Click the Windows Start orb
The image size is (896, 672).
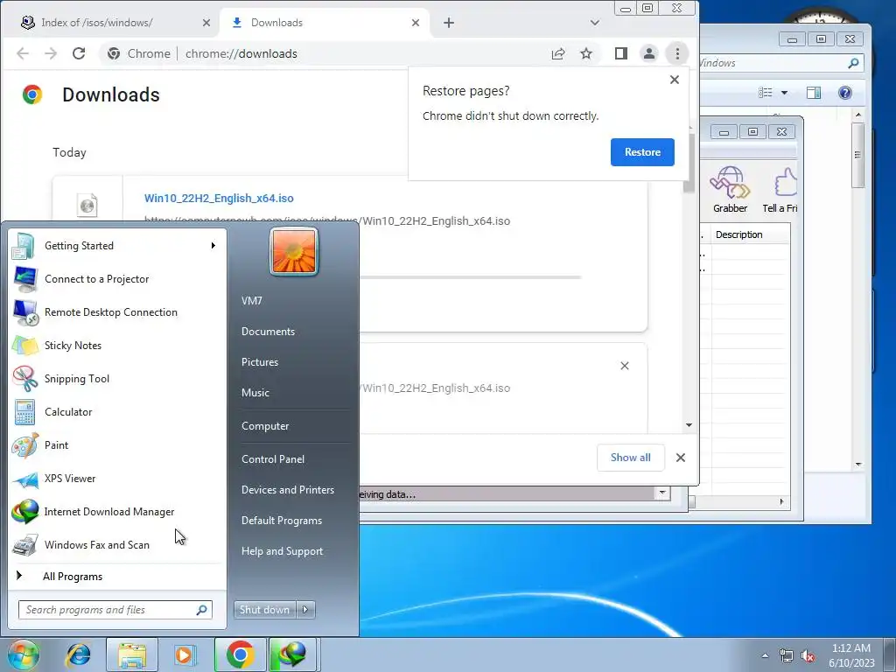coord(24,654)
